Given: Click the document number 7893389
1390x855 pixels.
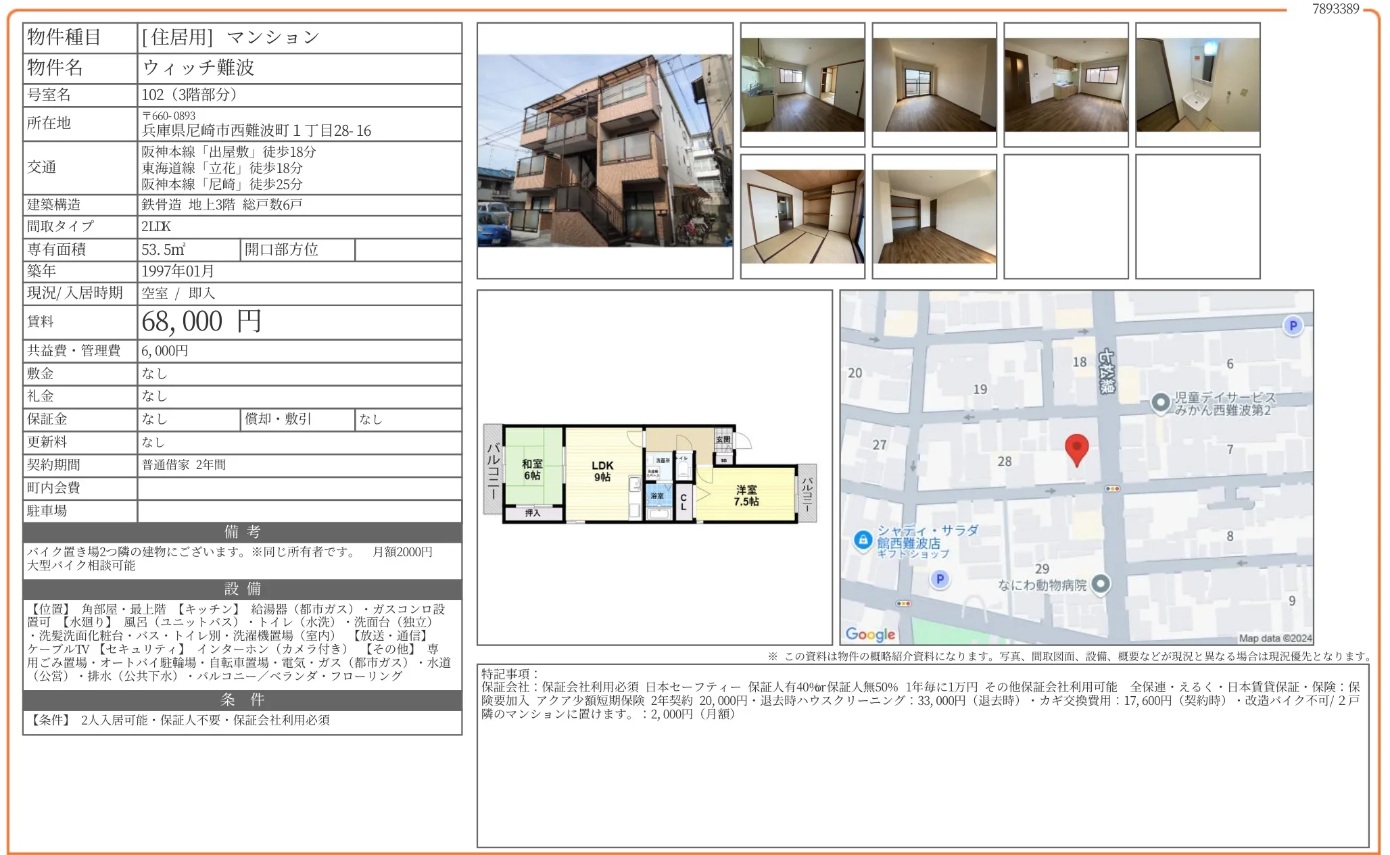Looking at the screenshot, I should click(x=1335, y=9).
